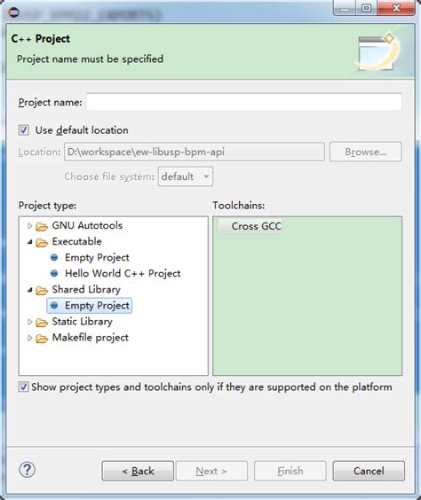Expand the Static Library tree node
This screenshot has height=500, width=421.
29,322
